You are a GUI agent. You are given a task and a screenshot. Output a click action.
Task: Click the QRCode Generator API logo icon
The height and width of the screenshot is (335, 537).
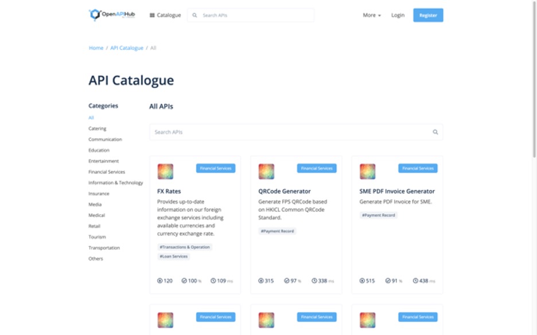pyautogui.click(x=266, y=171)
